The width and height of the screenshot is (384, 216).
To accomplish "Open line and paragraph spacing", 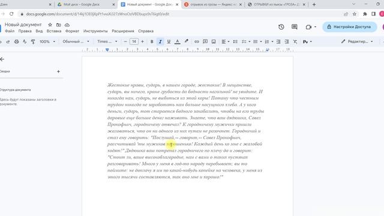I will point(235,41).
